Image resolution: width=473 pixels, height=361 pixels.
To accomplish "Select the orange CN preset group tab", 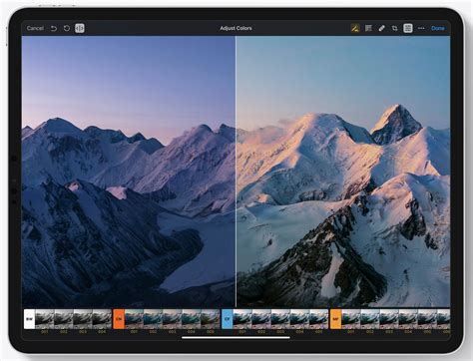I will coord(119,319).
